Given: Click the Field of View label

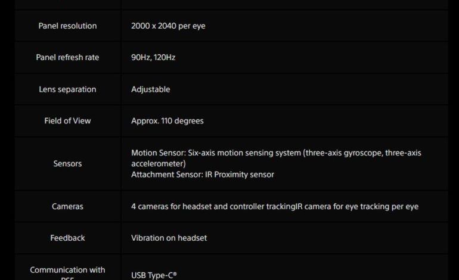Looking at the screenshot, I should pos(67,121).
